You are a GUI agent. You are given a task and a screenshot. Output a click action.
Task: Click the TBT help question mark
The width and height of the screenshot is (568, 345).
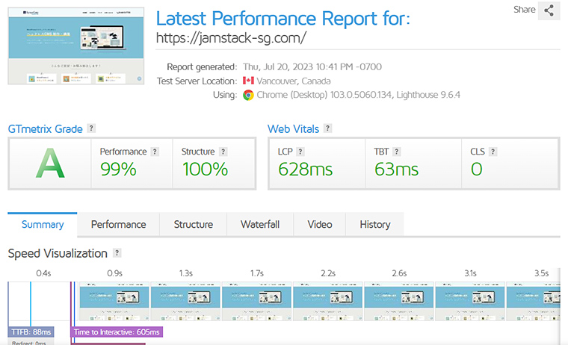397,152
